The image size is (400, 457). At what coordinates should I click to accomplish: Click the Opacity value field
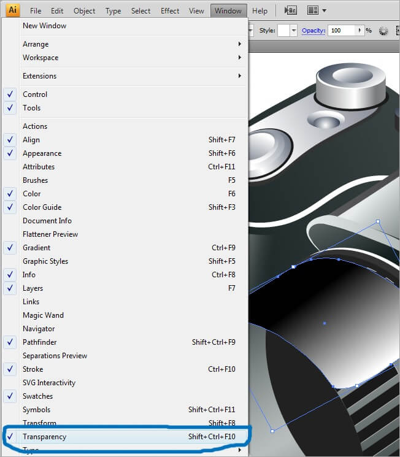click(342, 31)
